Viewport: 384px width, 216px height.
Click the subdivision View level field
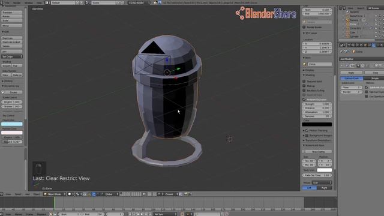tap(352, 88)
